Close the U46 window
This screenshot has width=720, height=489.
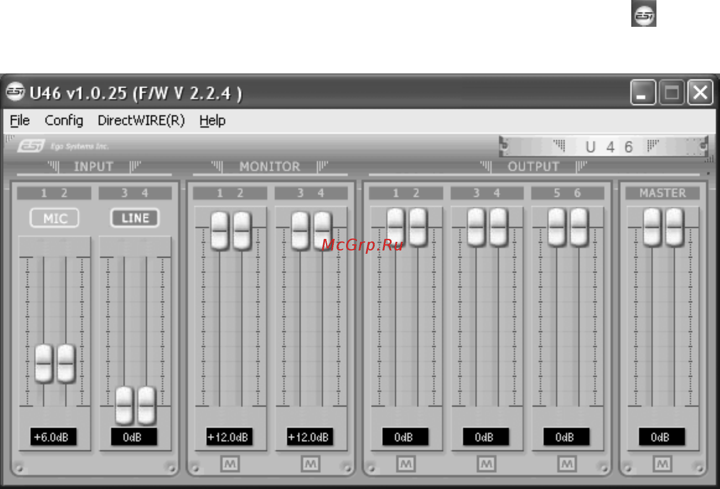700,92
